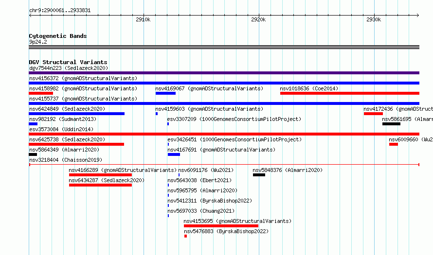433x255 pixels.
Task: Click the nsv4155737 (gnomADStructuralVariants) label
Action: 83,99
